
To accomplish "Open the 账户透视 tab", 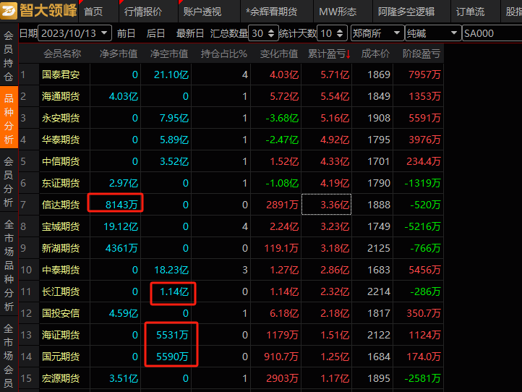I will (202, 12).
